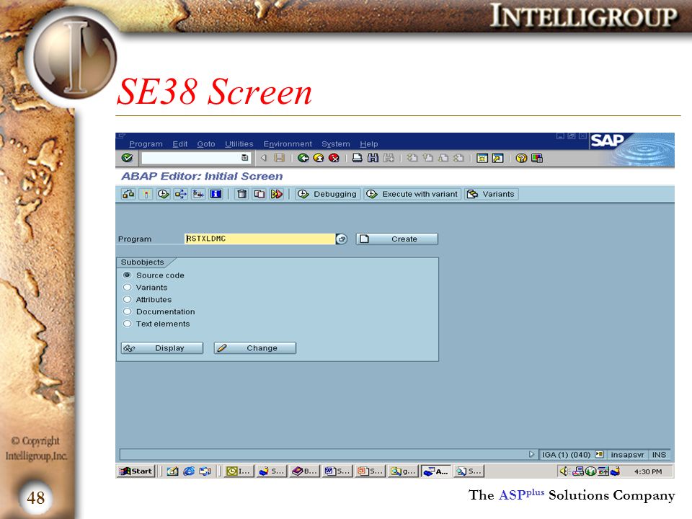Open the Program field search help button

(x=342, y=239)
